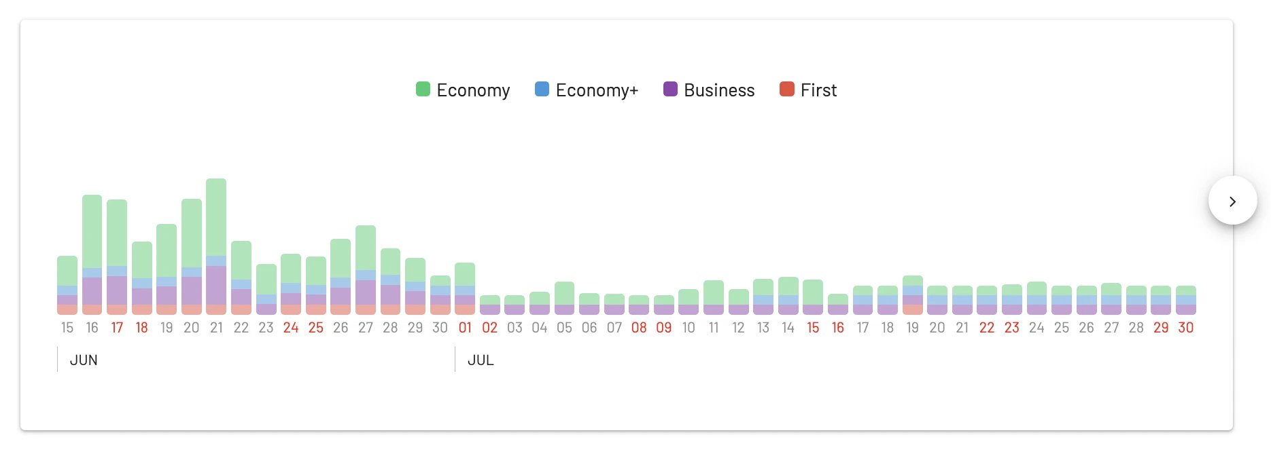Toggle the First legend series

(808, 90)
